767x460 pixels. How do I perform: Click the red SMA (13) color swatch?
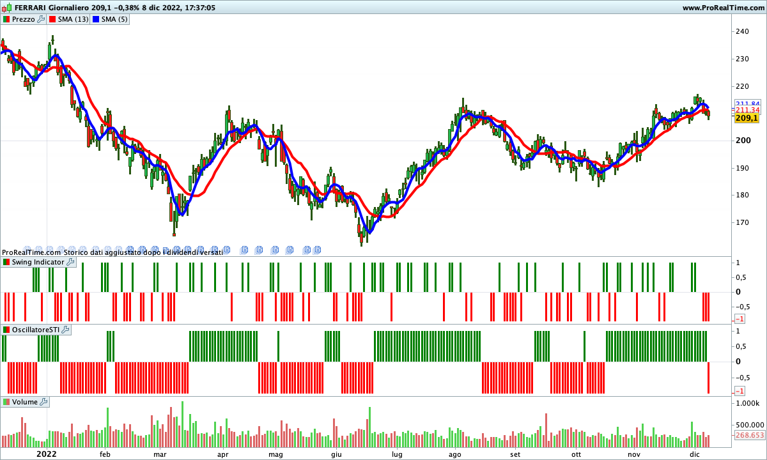52,19
